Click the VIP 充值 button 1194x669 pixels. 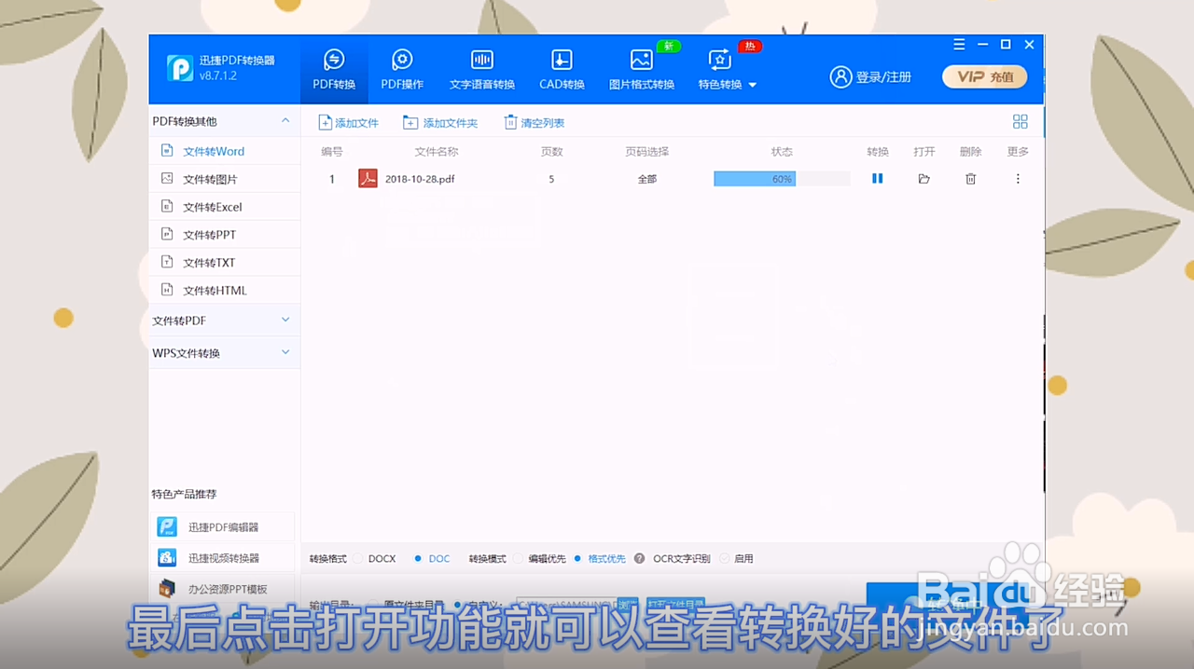pyautogui.click(x=984, y=76)
